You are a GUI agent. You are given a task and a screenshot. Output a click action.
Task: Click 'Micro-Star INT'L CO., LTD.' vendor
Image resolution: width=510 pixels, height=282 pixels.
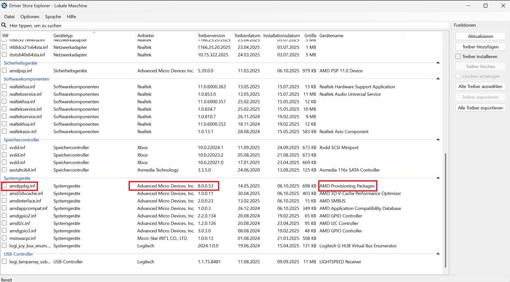point(163,239)
